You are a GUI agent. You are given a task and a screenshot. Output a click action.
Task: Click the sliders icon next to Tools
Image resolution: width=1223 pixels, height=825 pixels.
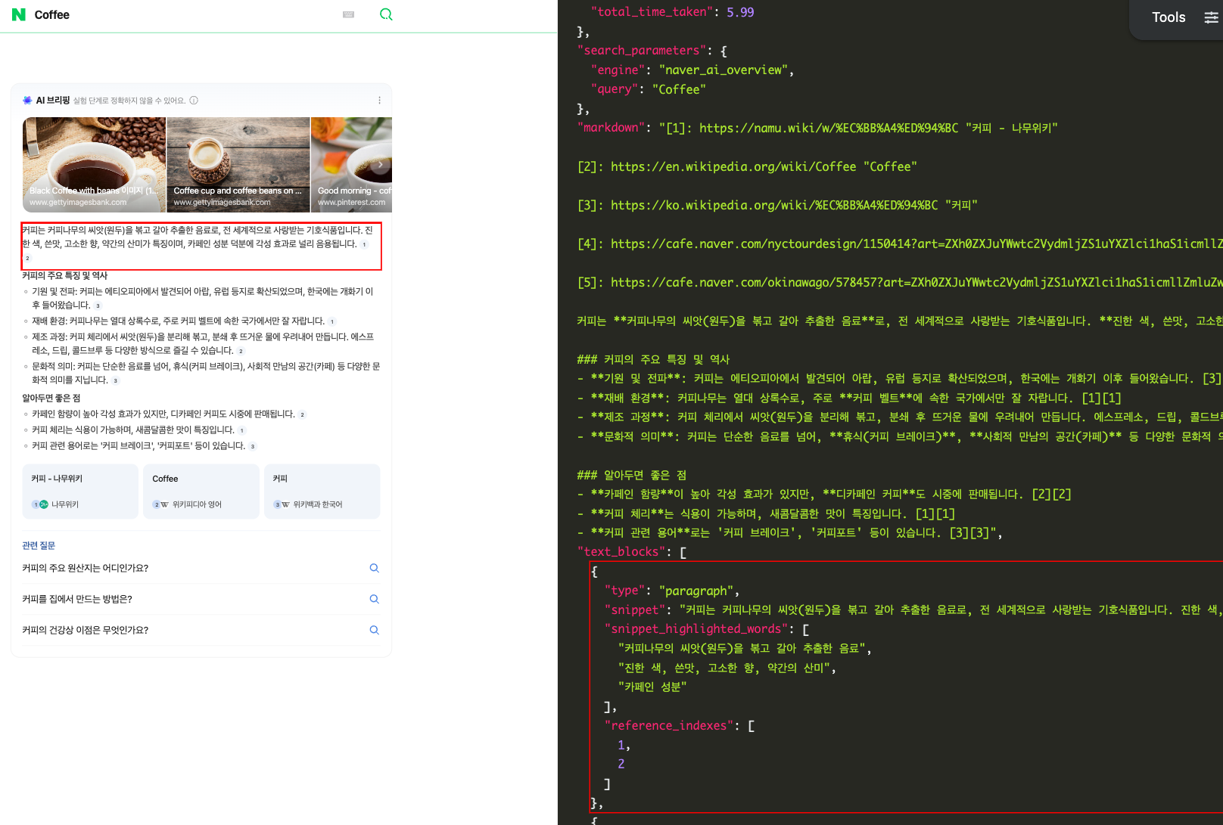tap(1211, 17)
